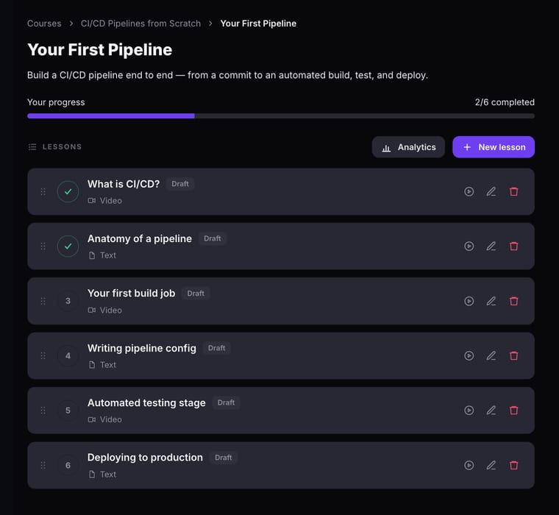Go to Courses breadcrumb
Viewport: 559px width, 515px height.
tap(44, 24)
